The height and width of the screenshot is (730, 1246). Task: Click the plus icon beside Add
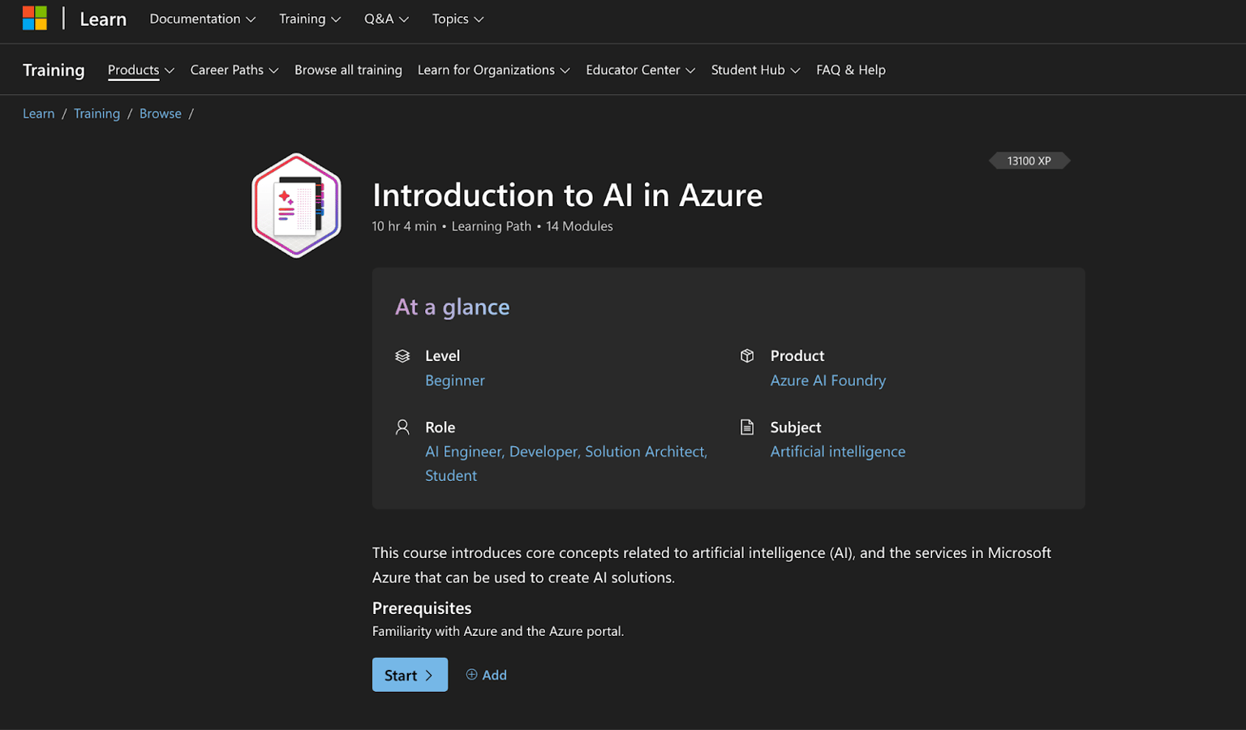[471, 675]
